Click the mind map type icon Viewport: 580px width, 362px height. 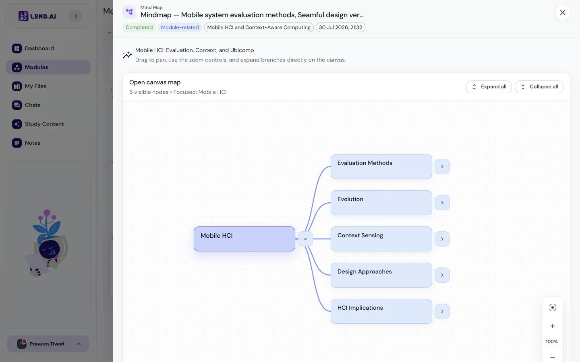129,12
